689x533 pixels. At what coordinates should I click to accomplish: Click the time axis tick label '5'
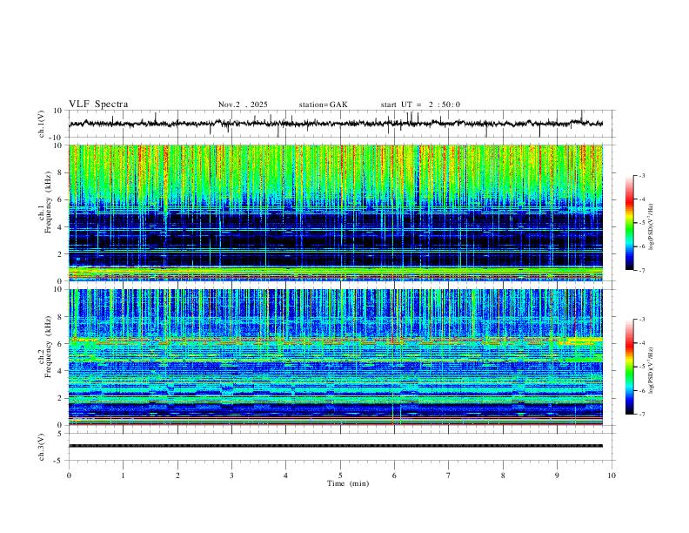point(340,476)
